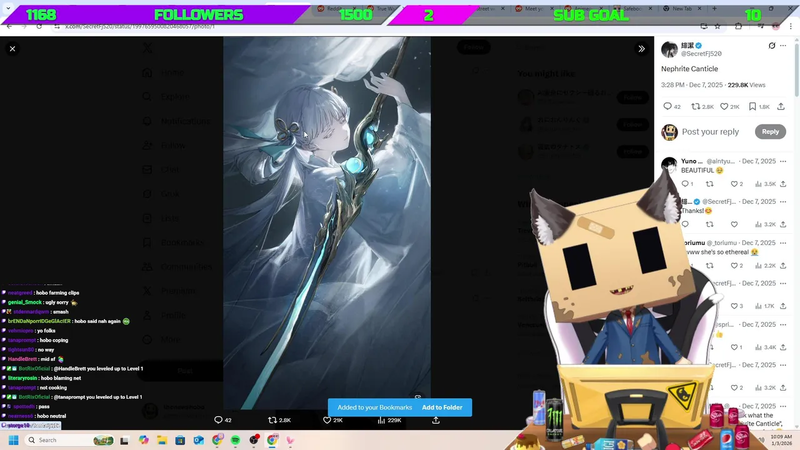Open Grok explain icon on main post
800x450 pixels.
(772, 46)
